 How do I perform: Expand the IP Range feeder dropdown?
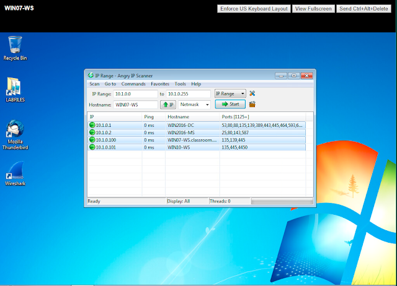230,93
